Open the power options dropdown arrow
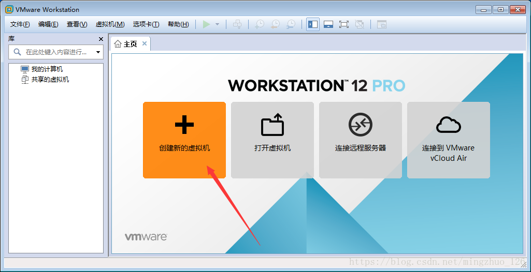Viewport: 531px width, 272px height. 218,24
